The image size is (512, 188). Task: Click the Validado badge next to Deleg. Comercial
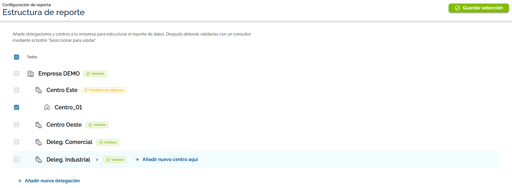108,142
